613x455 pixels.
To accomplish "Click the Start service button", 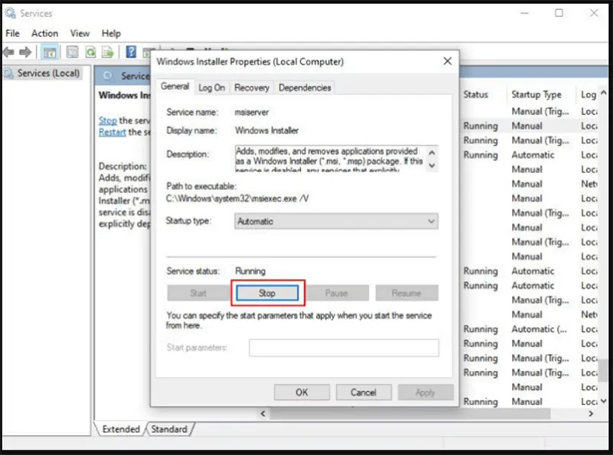I will pos(198,293).
